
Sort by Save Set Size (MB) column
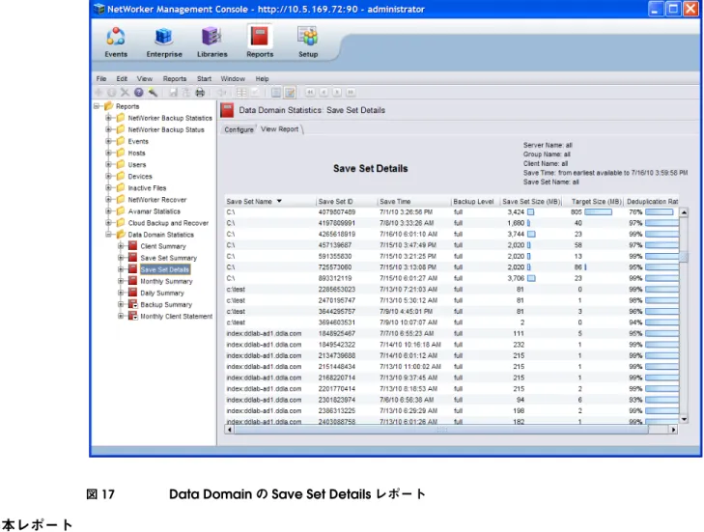tap(531, 202)
